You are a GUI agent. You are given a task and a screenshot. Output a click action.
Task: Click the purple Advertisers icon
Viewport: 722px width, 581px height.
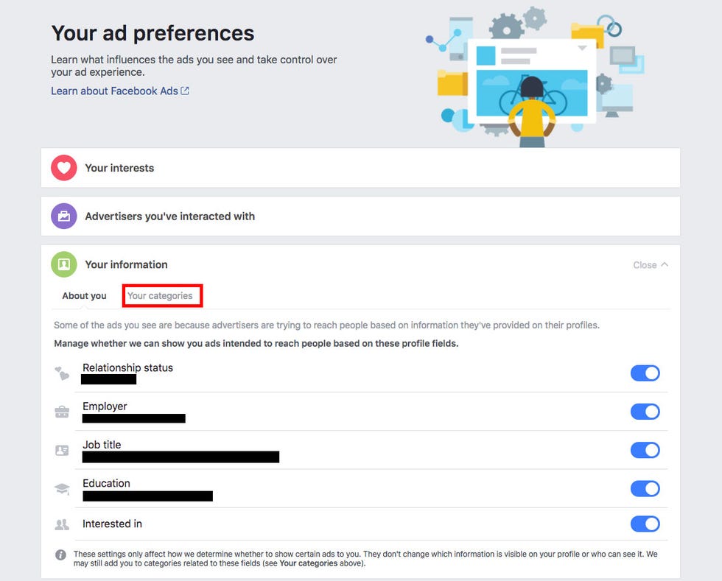click(64, 216)
